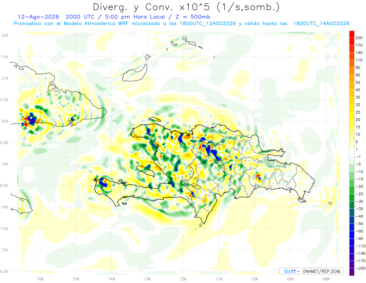366x283 pixels.
Task: Click the negative legend value '-35'
Action: 359,209
